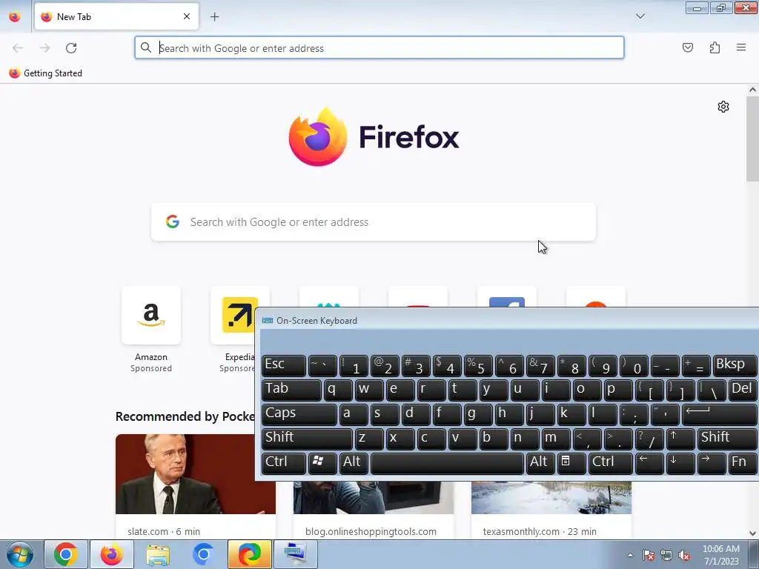Open Windows Explorer folder in taskbar
The height and width of the screenshot is (569, 759).
coord(158,554)
